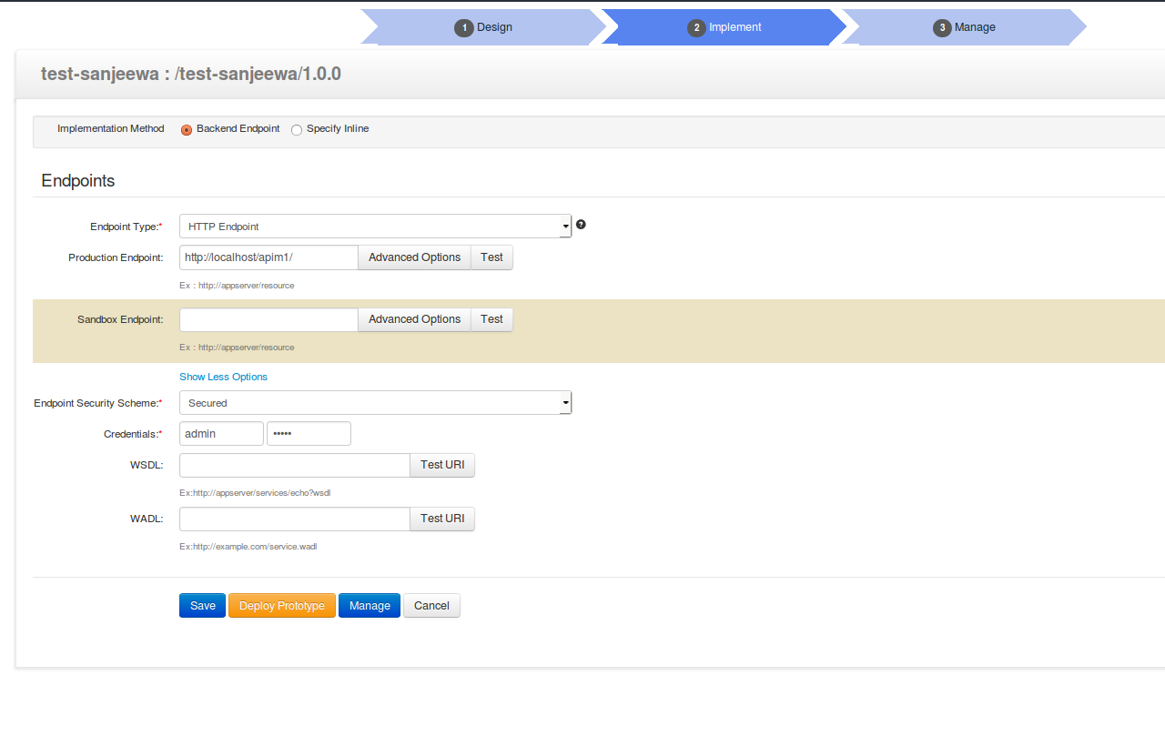1165x736 pixels.
Task: Open Advanced Options for the Sandbox Endpoint
Action: pos(414,319)
